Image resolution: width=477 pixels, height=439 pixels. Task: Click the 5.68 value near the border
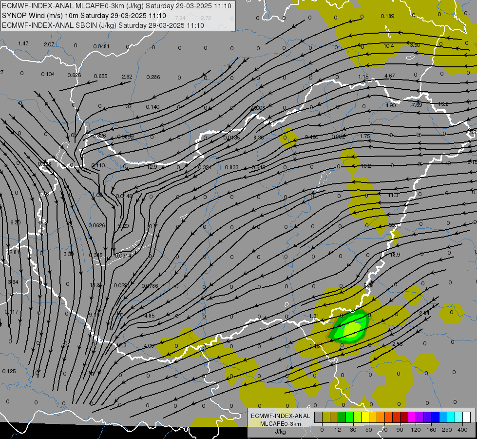(368, 285)
